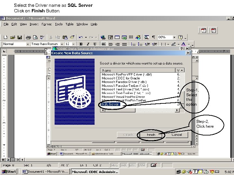Toggle Center paragraph alignment
This screenshot has height=175, width=234.
110,44
